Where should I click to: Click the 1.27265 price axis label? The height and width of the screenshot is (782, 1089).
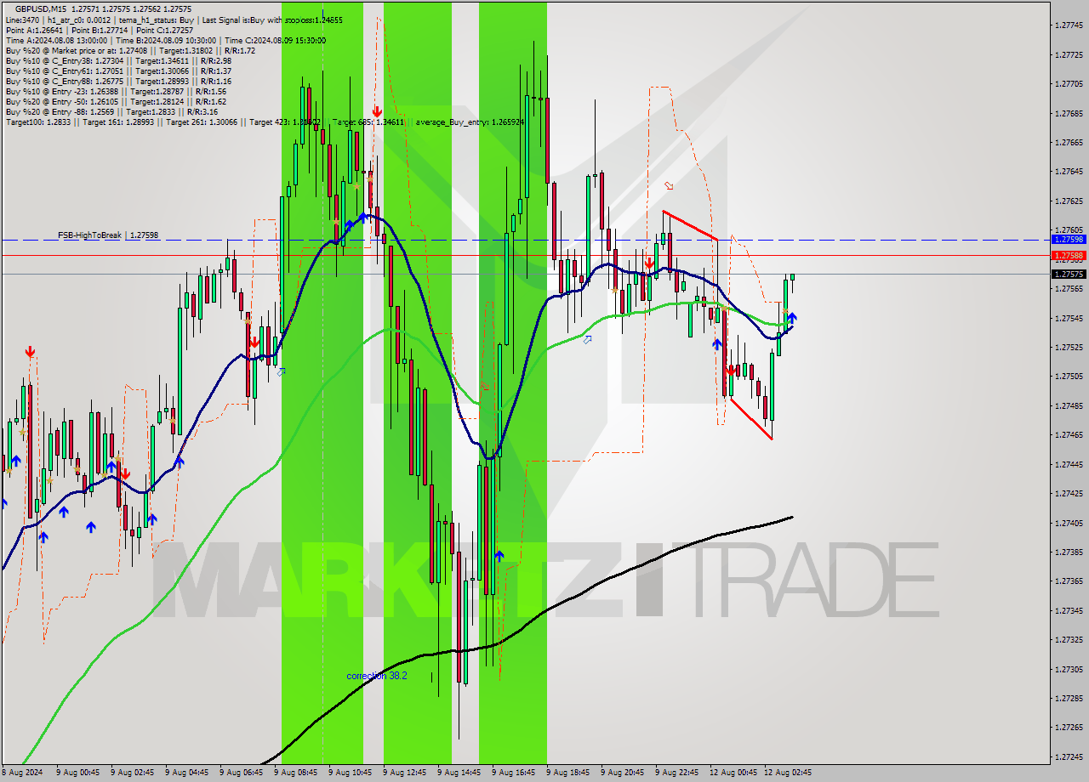(x=1069, y=728)
